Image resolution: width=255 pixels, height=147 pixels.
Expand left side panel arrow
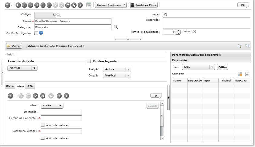pyautogui.click(x=2, y=73)
